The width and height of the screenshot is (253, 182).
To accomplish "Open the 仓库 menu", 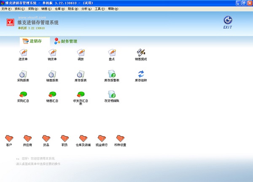I will 60,9.
